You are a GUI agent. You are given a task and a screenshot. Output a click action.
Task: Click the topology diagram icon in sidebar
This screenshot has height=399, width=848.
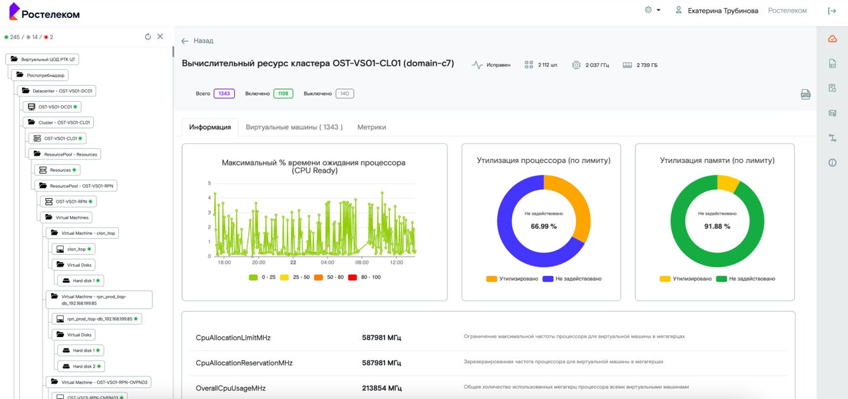click(x=832, y=138)
